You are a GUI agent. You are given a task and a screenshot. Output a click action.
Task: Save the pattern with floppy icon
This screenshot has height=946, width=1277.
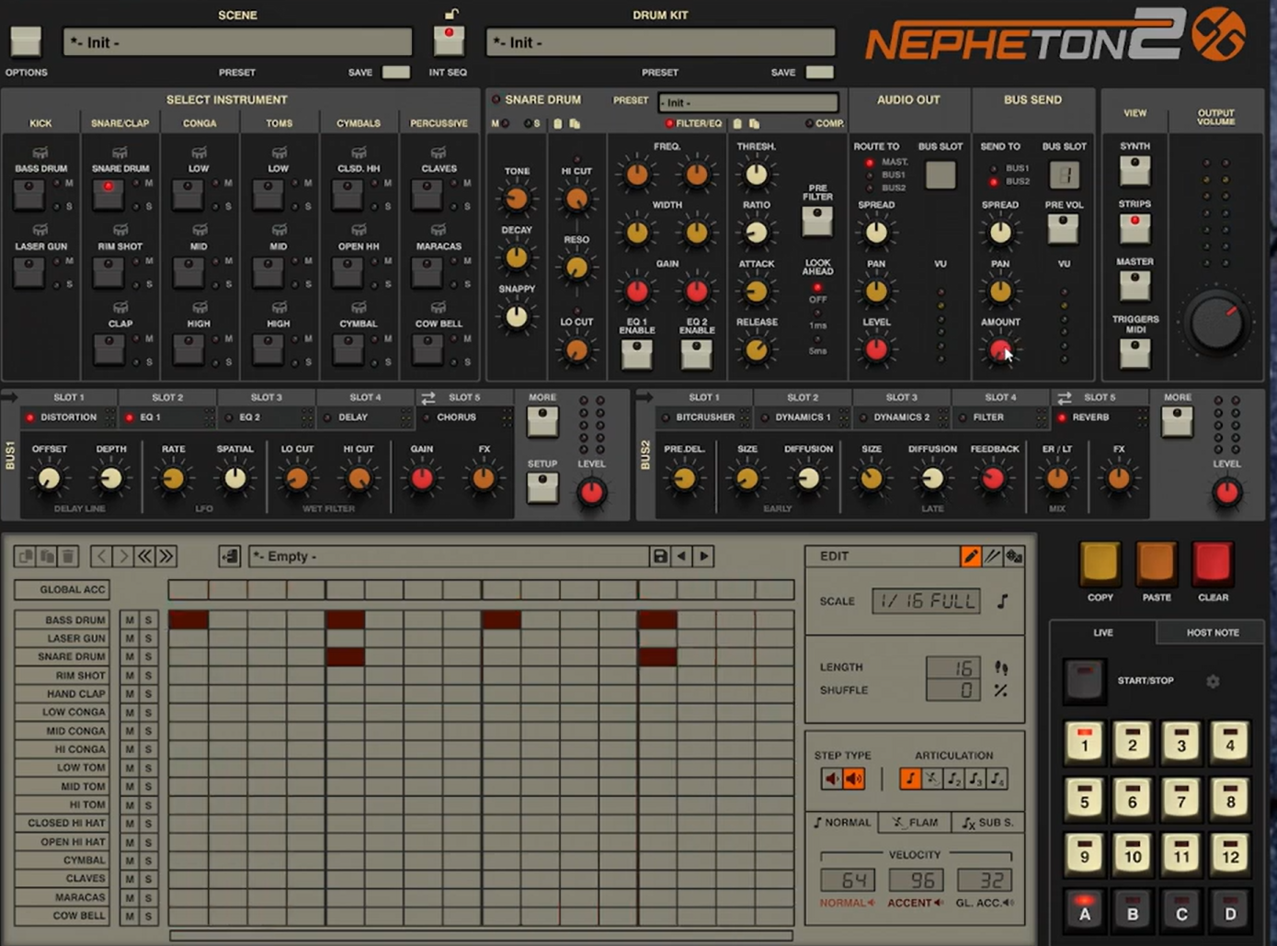(659, 556)
